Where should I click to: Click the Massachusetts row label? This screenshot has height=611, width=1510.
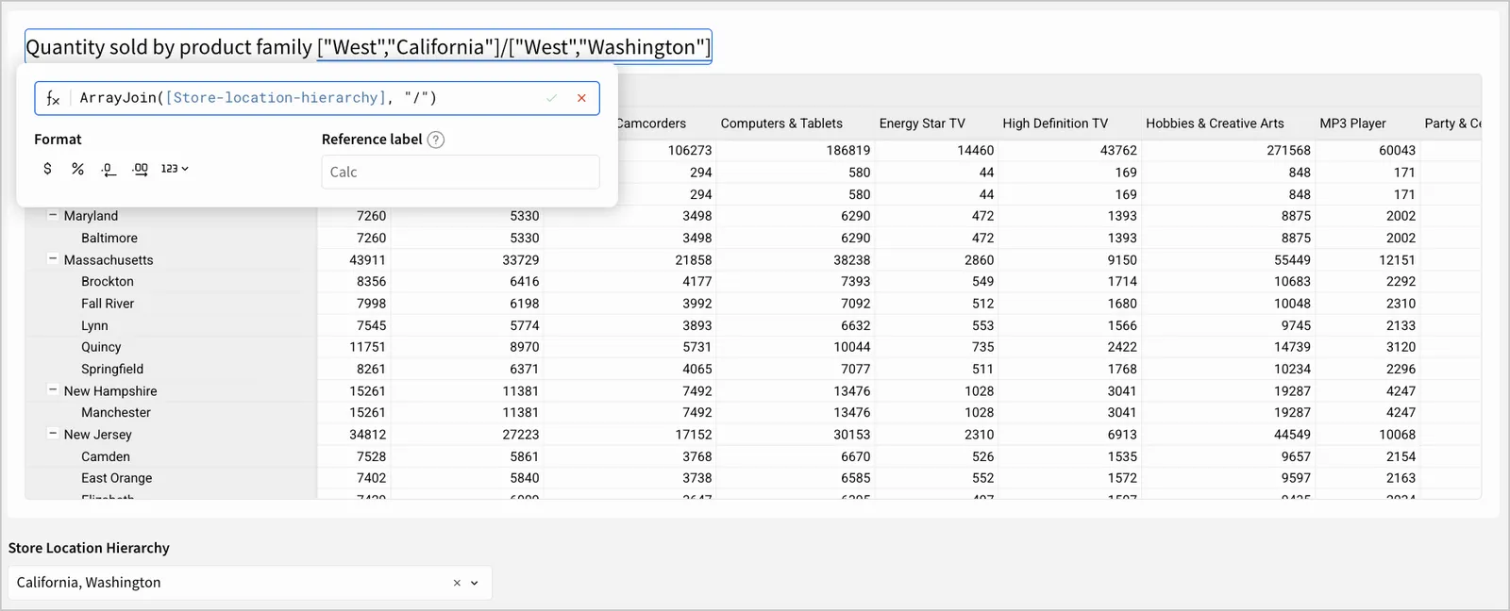coord(109,260)
